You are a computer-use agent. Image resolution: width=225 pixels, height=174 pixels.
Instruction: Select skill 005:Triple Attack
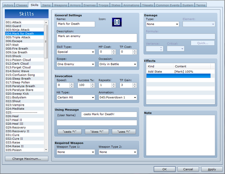[25, 37]
